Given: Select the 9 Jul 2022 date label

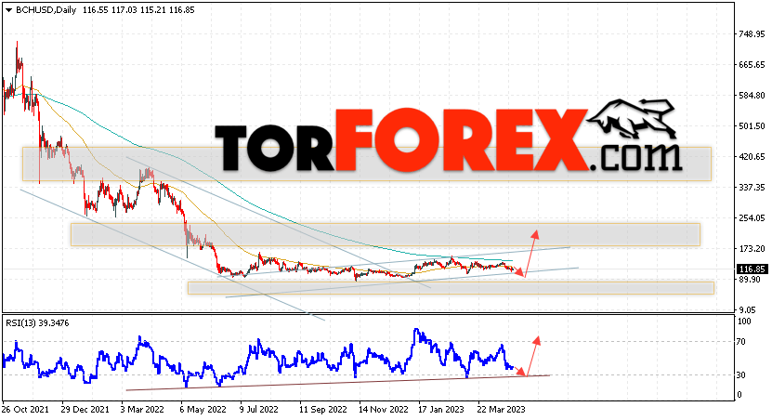Looking at the screenshot, I should [x=259, y=410].
